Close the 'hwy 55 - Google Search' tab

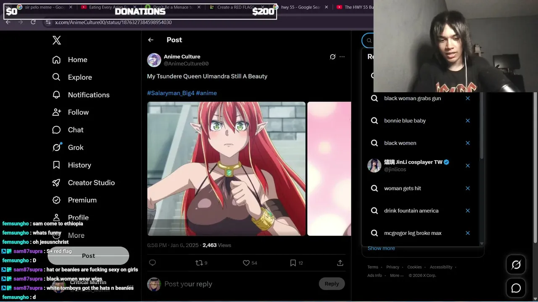[326, 7]
